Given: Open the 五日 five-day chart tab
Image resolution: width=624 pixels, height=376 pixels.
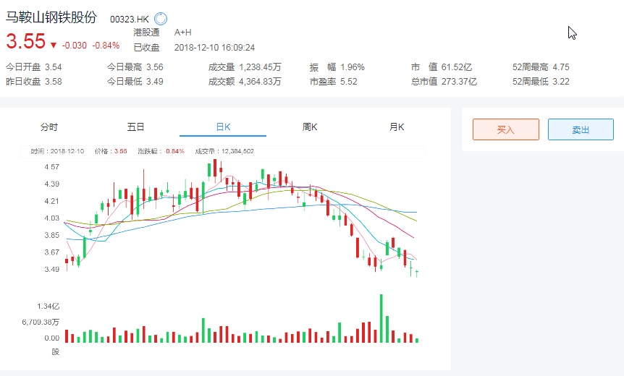Looking at the screenshot, I should 136,127.
